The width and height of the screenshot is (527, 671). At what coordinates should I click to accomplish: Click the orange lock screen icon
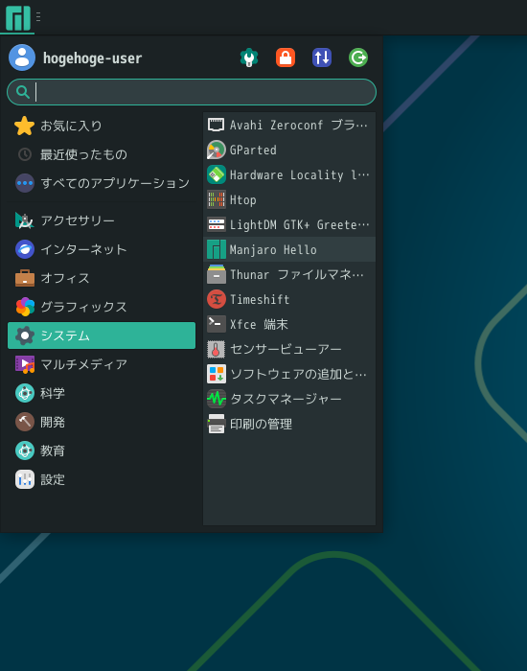[x=286, y=58]
